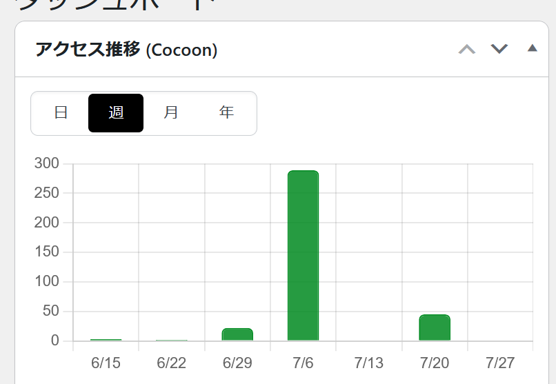The width and height of the screenshot is (556, 384).
Task: Click the 7/6 axis label
Action: [x=303, y=363]
